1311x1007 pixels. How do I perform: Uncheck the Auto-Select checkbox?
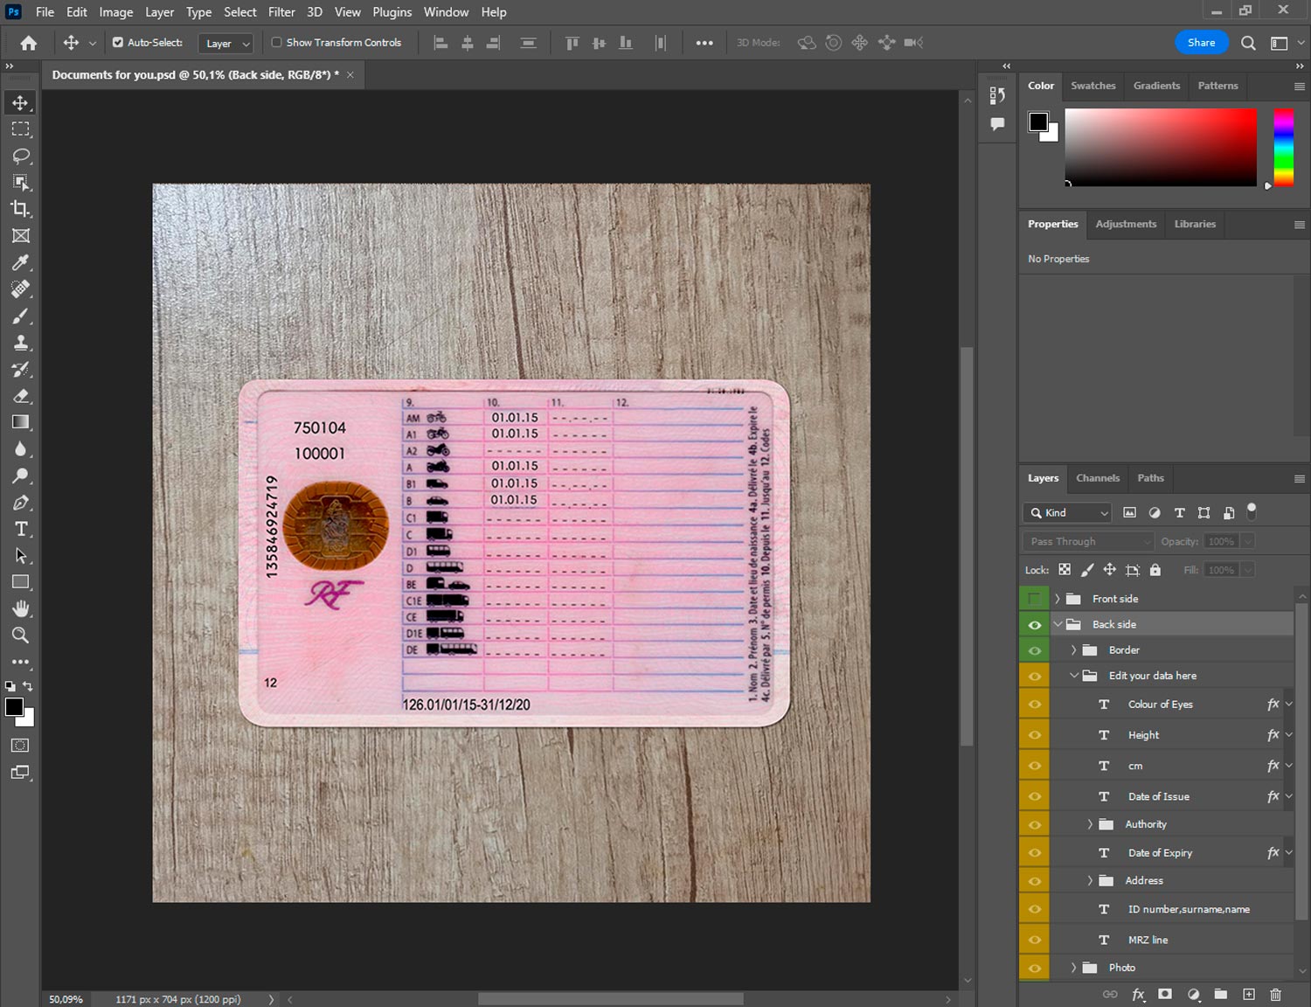coord(118,42)
